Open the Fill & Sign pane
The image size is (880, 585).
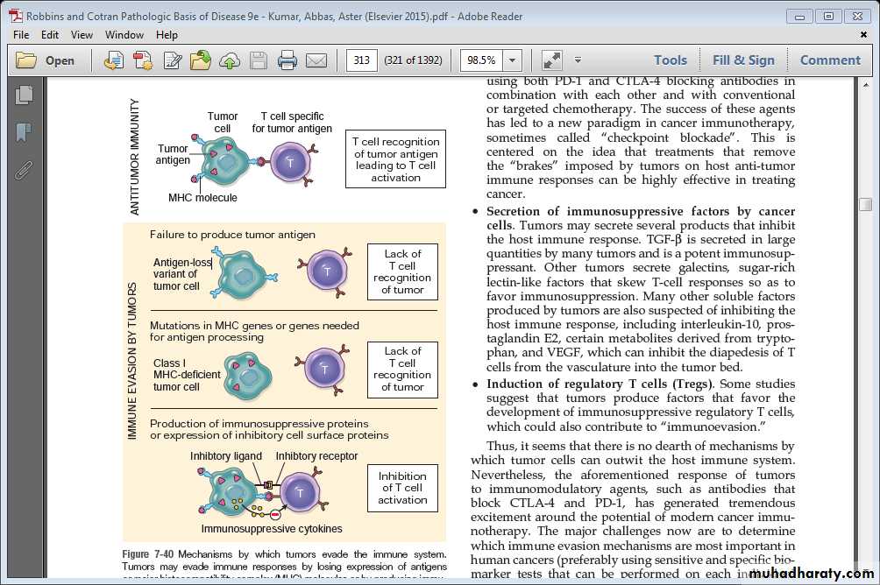[x=743, y=60]
